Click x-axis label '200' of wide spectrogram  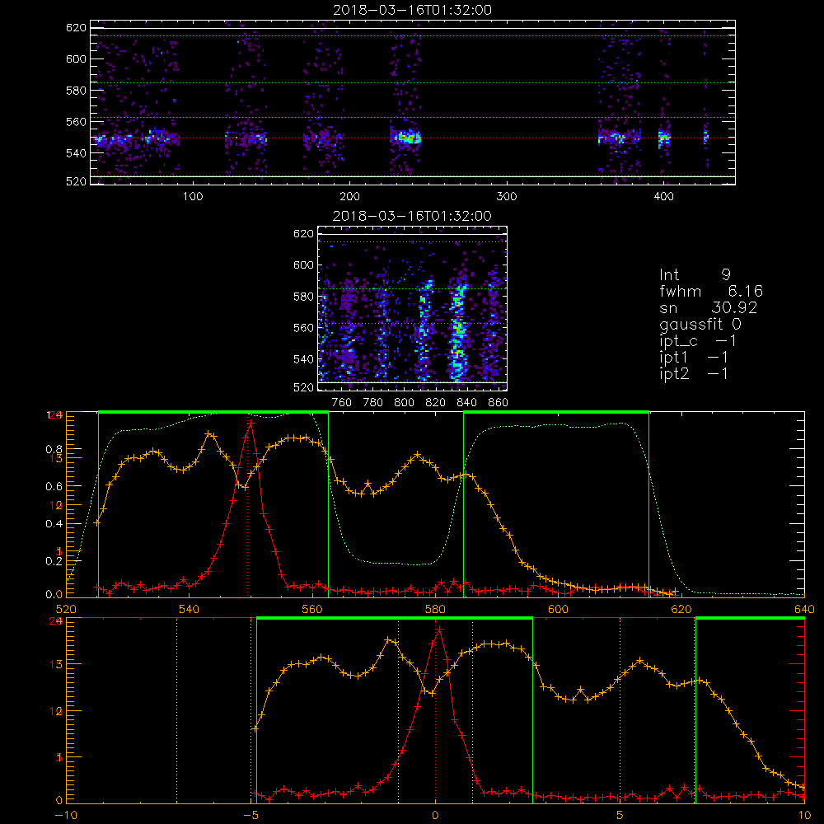click(x=349, y=196)
